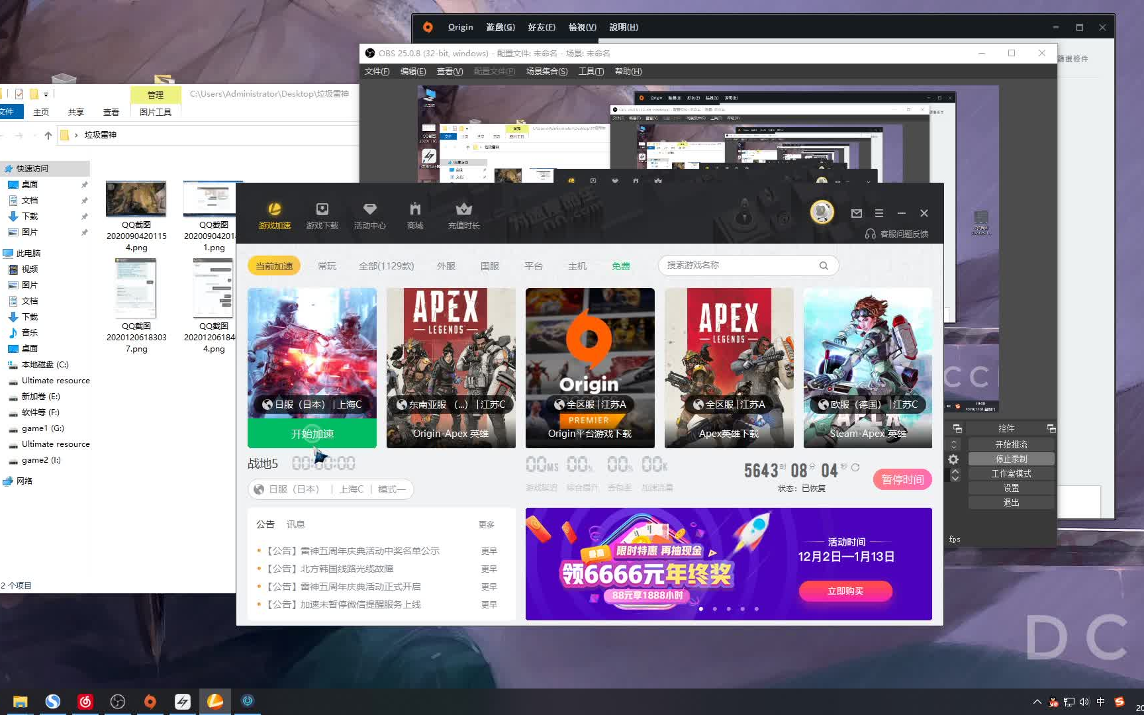Switch to Origin from the taskbar
Viewport: 1144px width, 715px height.
pyautogui.click(x=150, y=701)
